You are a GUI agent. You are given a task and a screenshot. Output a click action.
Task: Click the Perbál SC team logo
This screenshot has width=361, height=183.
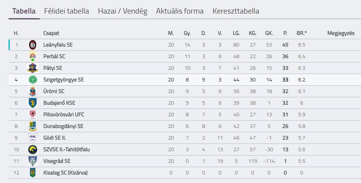coord(33,57)
